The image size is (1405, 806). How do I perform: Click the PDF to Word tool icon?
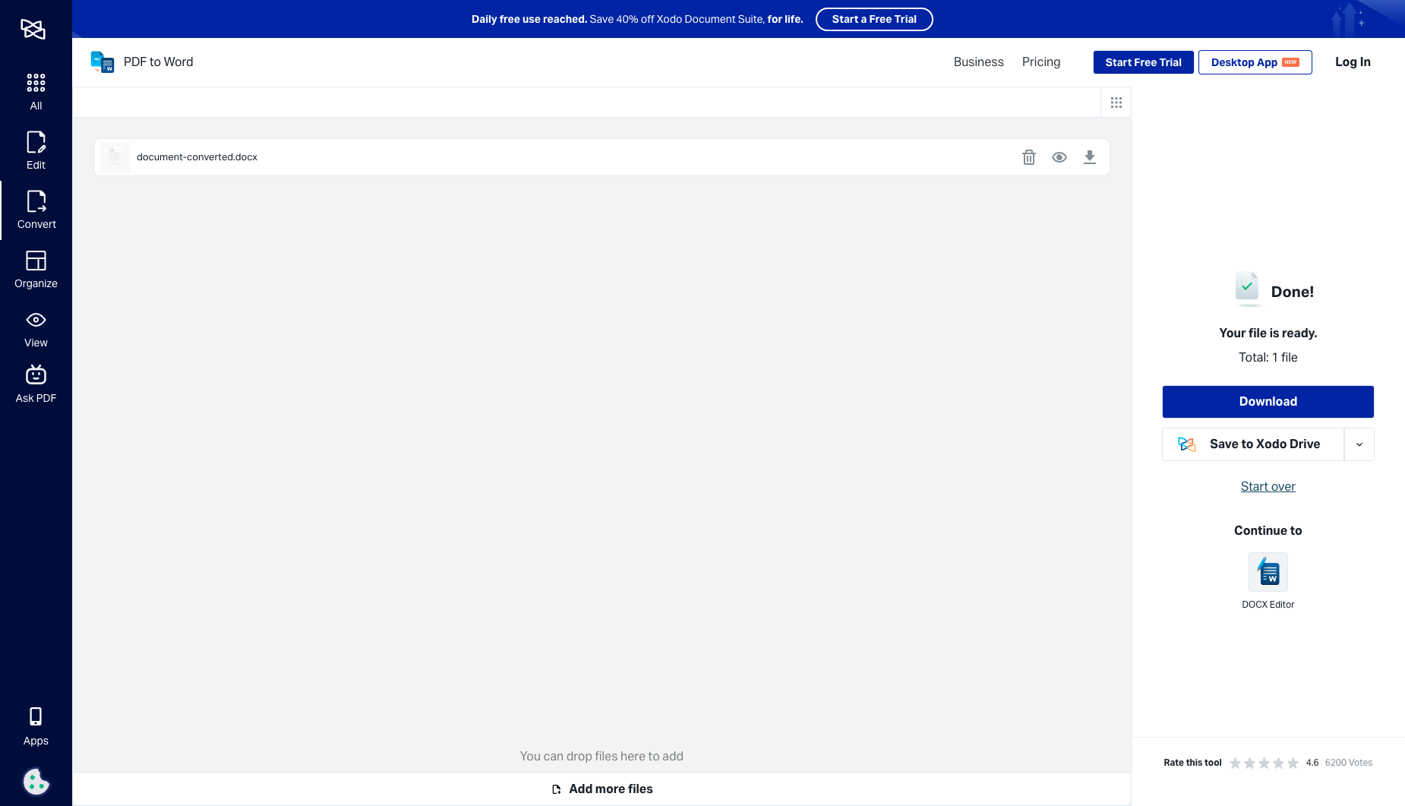tap(103, 62)
